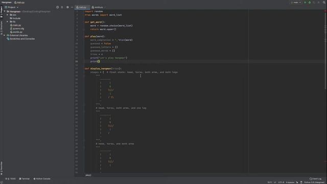Click Run with Coverage icon in toolbar
This screenshot has width=327, height=184.
[x=314, y=3]
